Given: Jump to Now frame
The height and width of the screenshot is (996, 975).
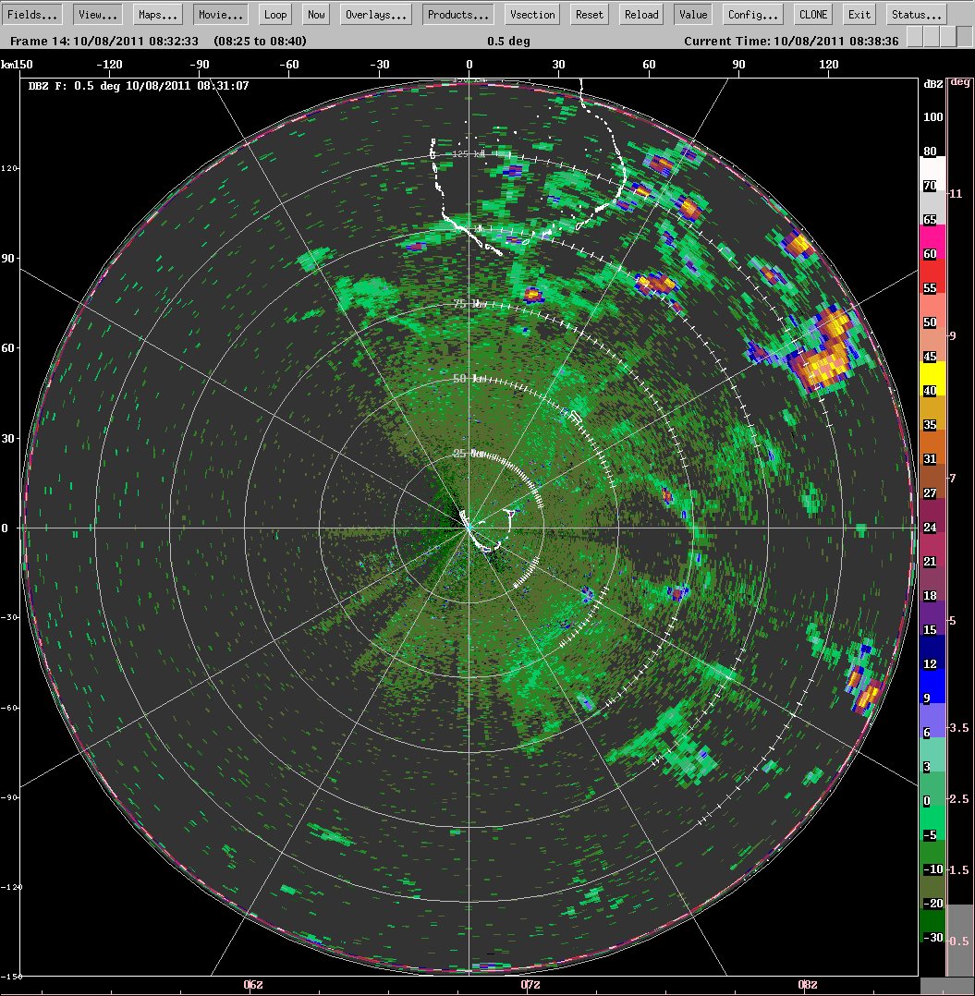Looking at the screenshot, I should 316,14.
